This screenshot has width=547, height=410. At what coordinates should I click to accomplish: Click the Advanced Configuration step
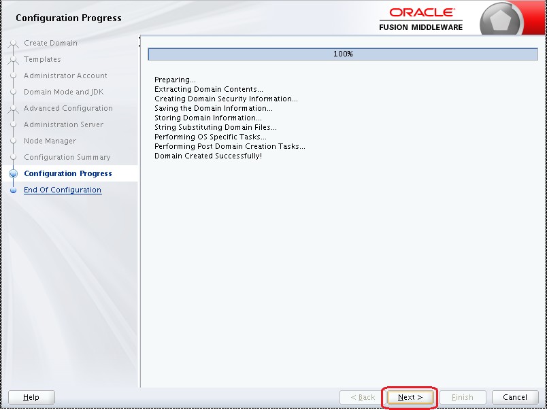click(x=68, y=108)
